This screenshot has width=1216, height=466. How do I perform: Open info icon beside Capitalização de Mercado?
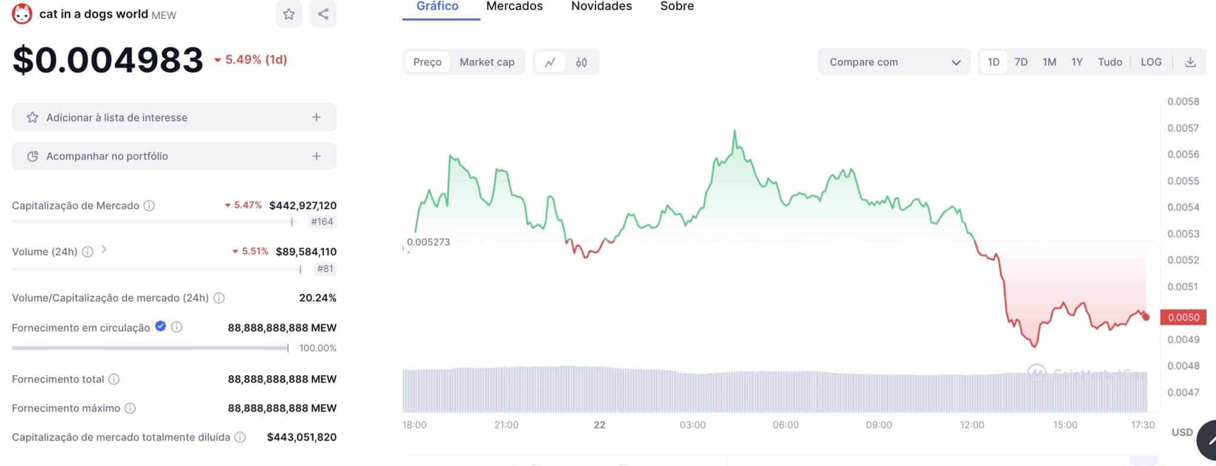click(x=150, y=205)
